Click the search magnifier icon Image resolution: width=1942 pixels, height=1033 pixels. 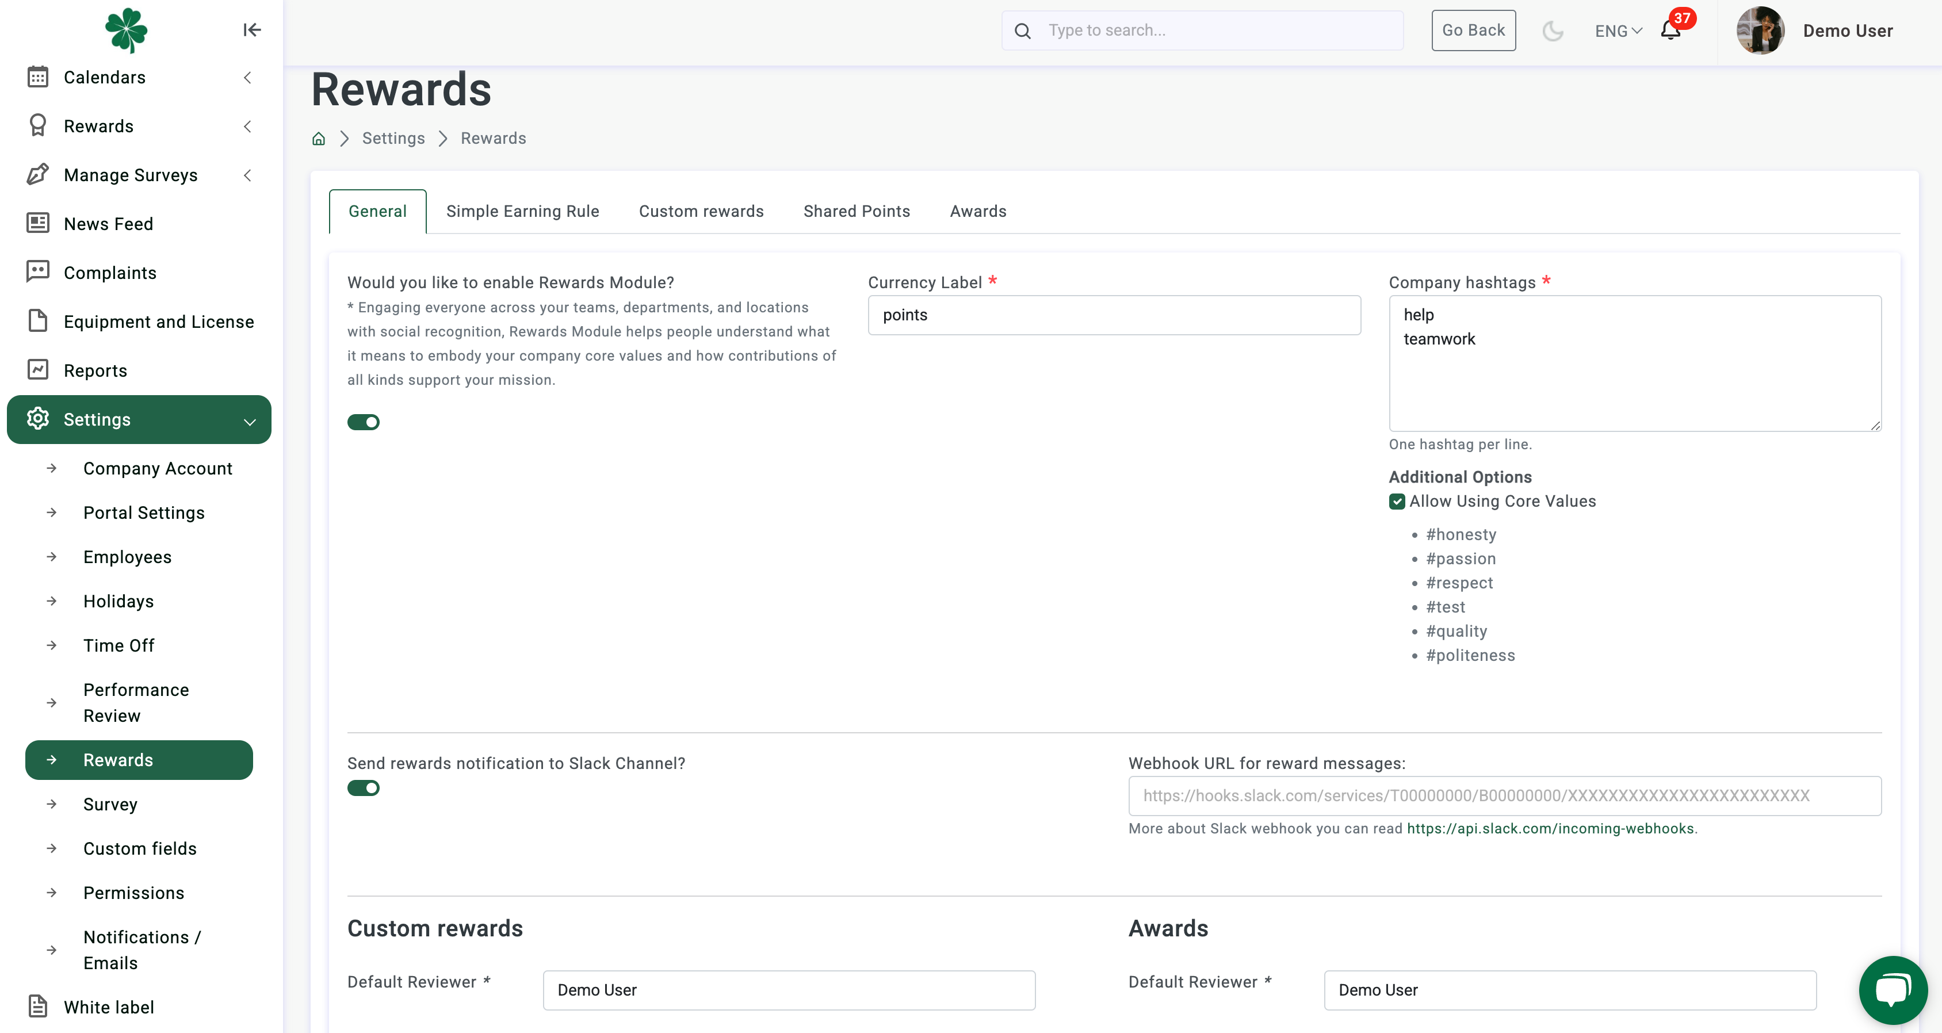click(x=1022, y=31)
